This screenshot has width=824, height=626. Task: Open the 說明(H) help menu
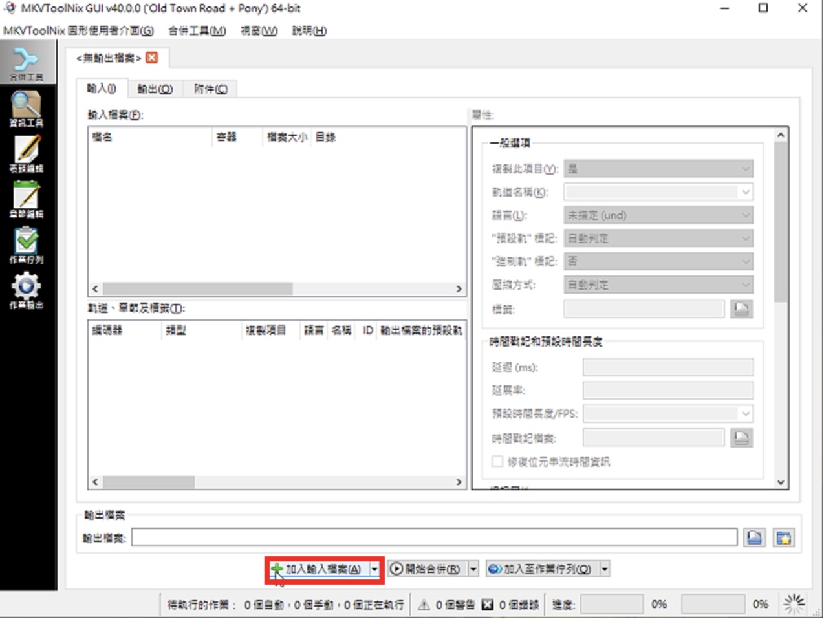(309, 30)
